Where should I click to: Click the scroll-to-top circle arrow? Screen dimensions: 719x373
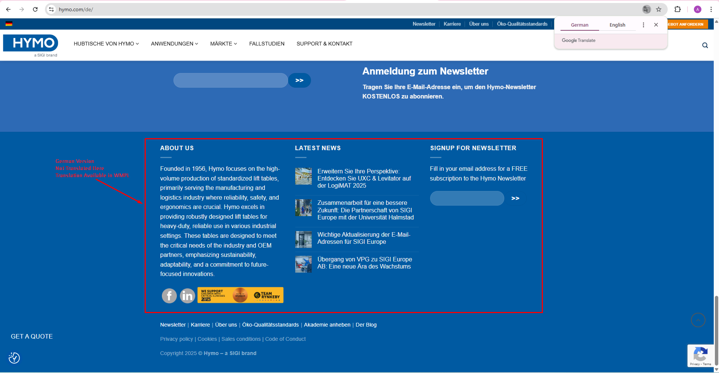coord(698,320)
